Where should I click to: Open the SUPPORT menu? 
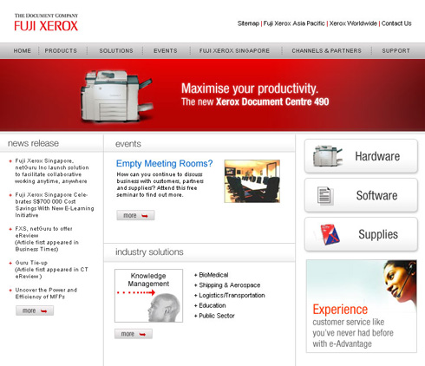click(396, 51)
